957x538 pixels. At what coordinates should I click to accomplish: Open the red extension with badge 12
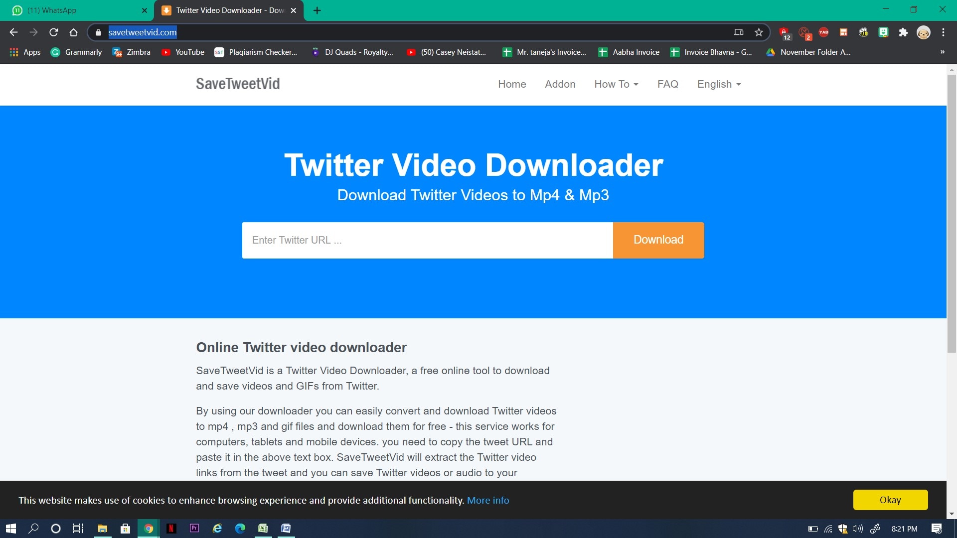785,33
